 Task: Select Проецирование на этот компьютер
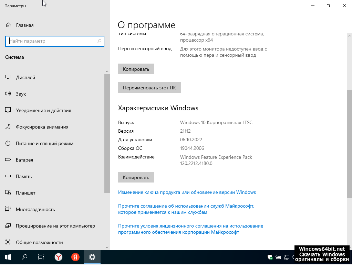[x=55, y=226]
